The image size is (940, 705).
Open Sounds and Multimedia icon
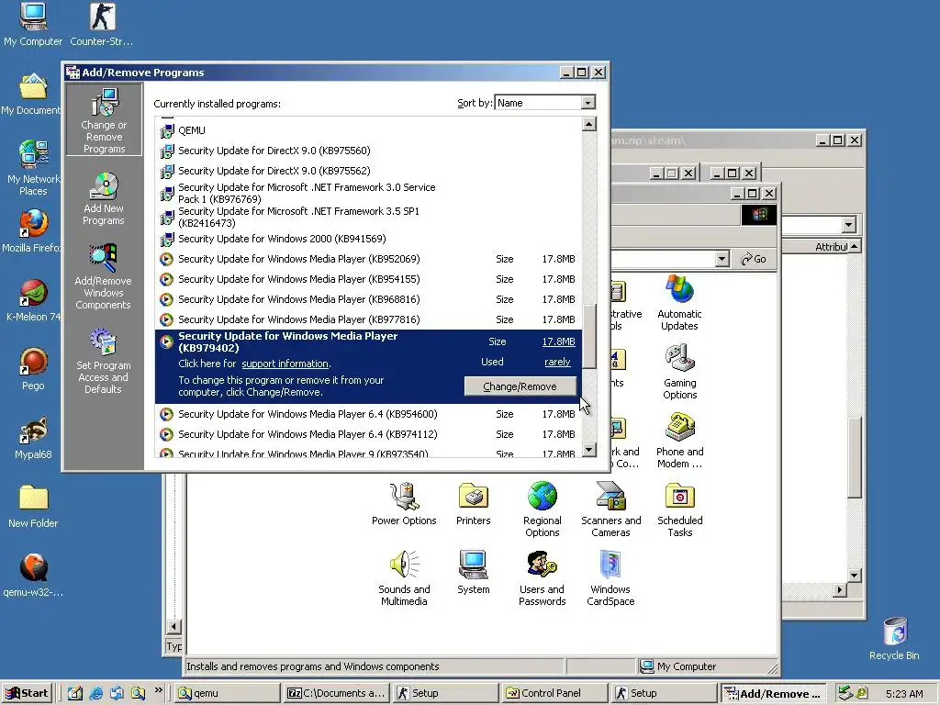tap(404, 578)
